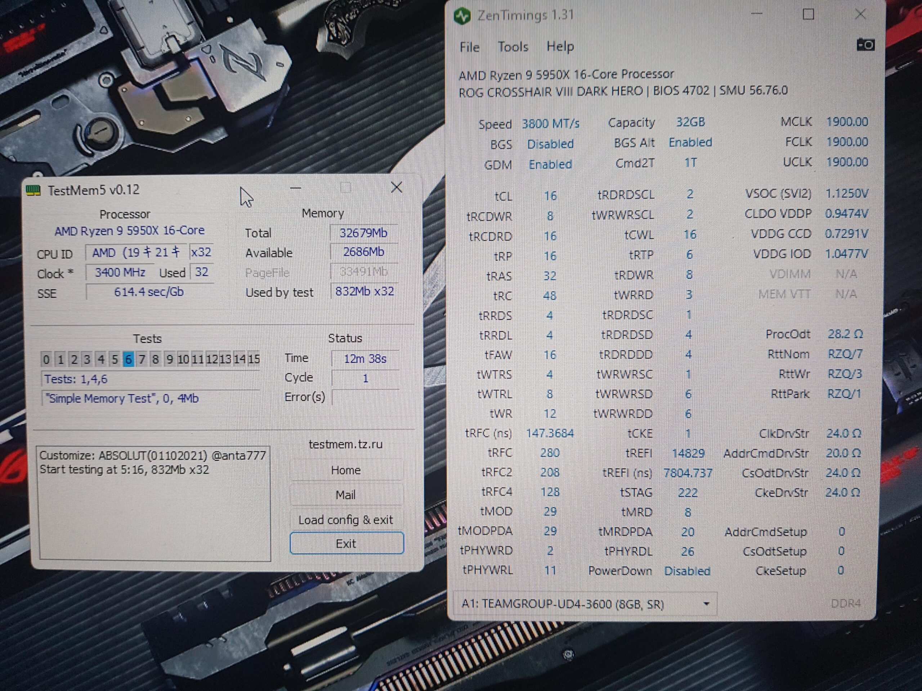Click the PowerDown Disabled value
The image size is (922, 691).
(x=687, y=571)
